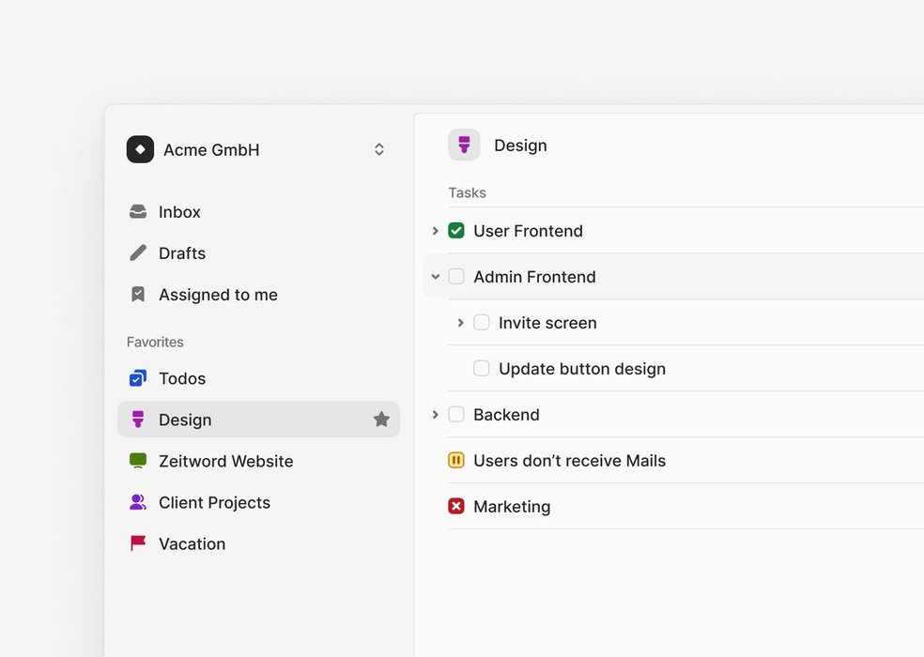
Task: Open the Marketing task title
Action: click(512, 507)
